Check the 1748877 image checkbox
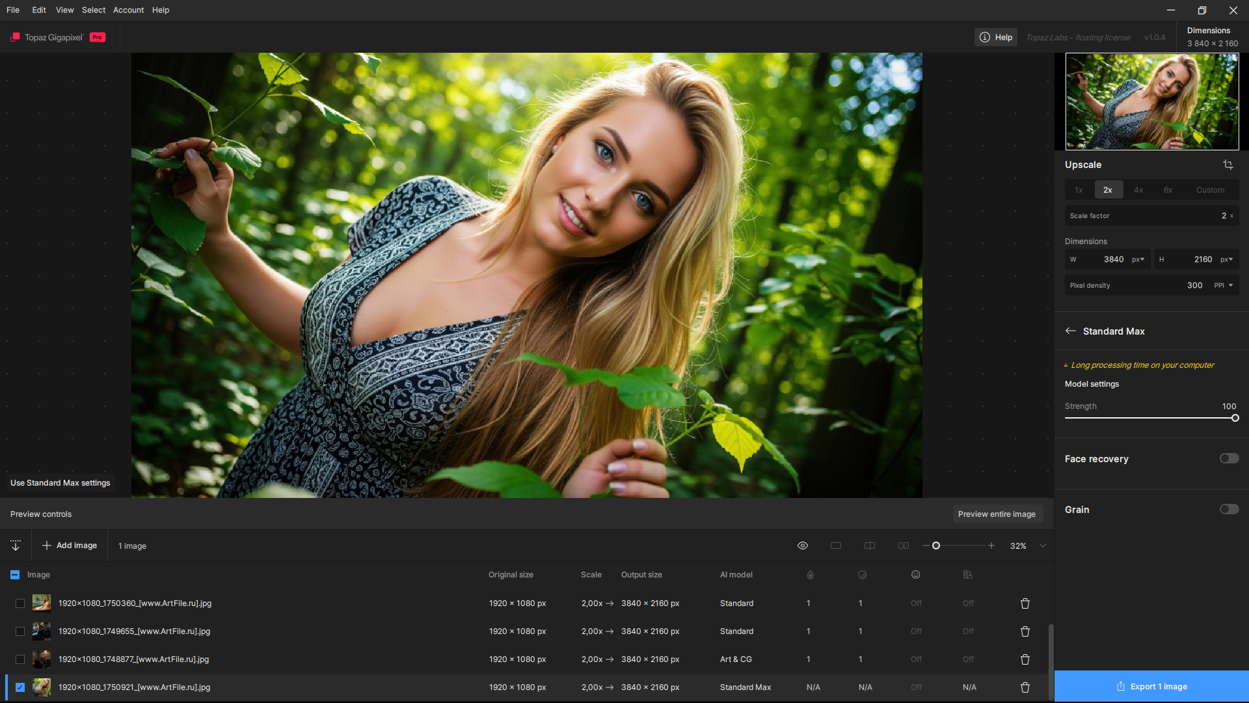The image size is (1249, 703). point(20,659)
